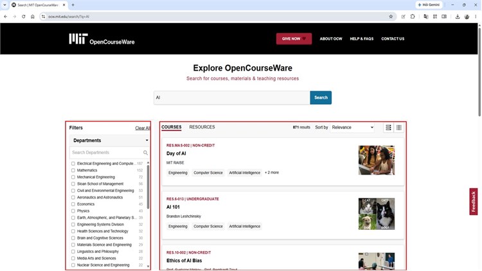Open the Gemini button
Image resolution: width=482 pixels, height=271 pixels.
pyautogui.click(x=429, y=5)
